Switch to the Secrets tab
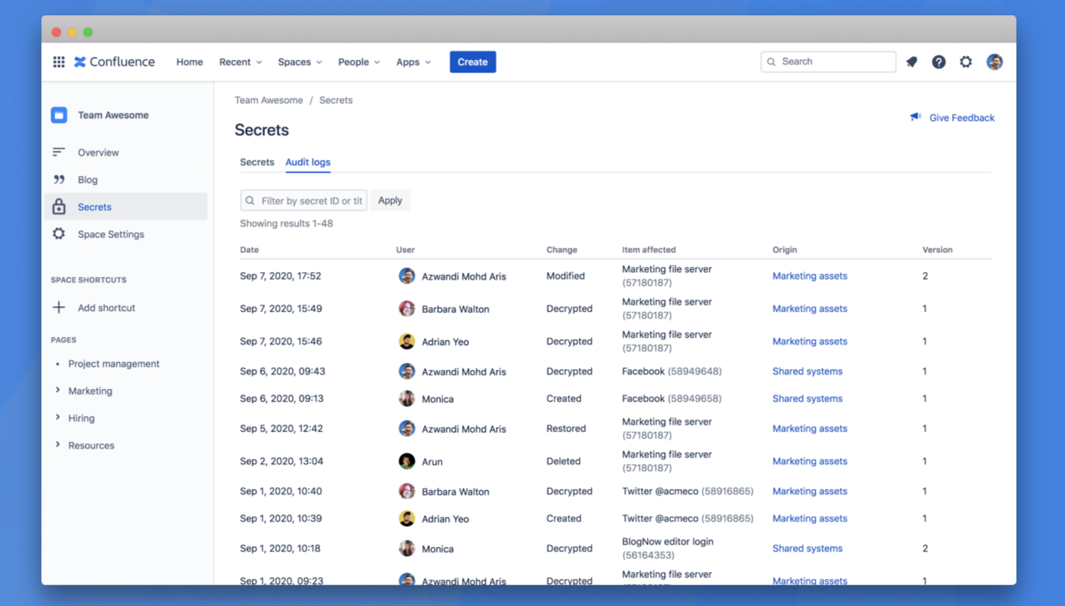The image size is (1065, 606). coord(257,162)
